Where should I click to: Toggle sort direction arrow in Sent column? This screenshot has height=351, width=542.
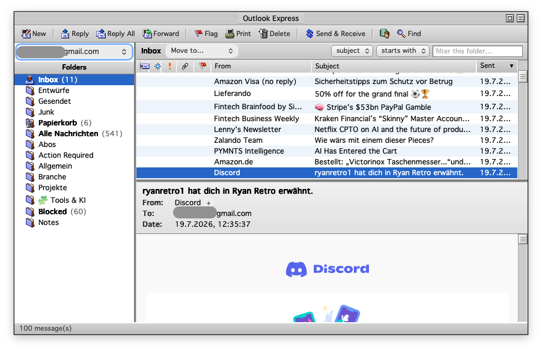[511, 66]
